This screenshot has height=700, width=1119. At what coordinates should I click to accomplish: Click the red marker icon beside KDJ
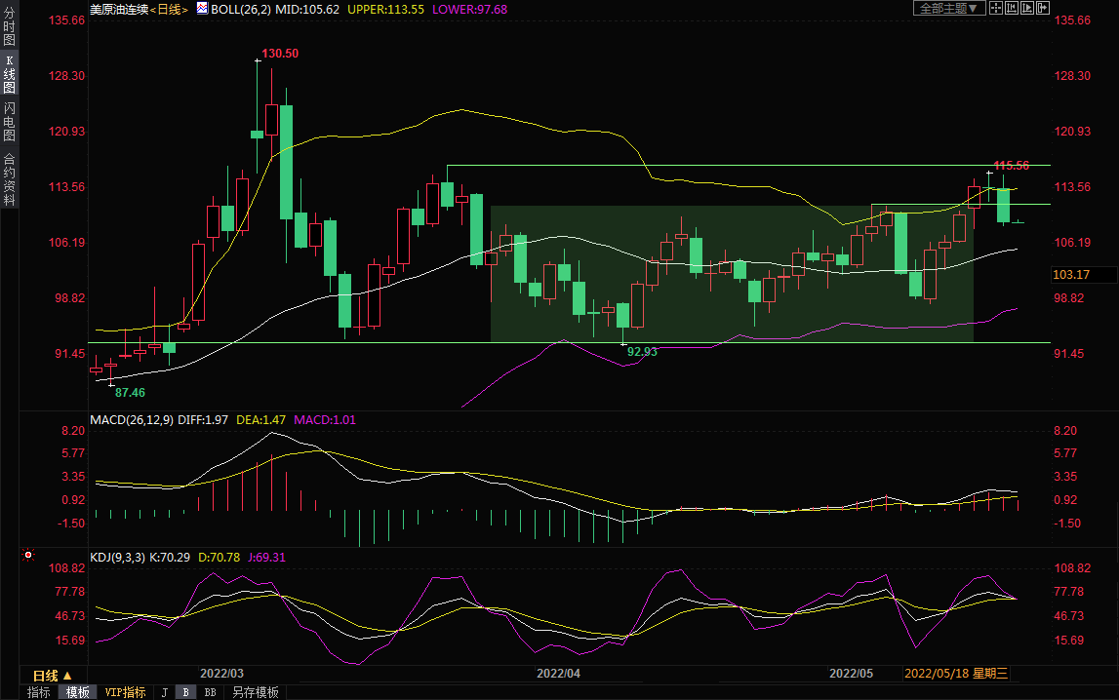(x=28, y=556)
